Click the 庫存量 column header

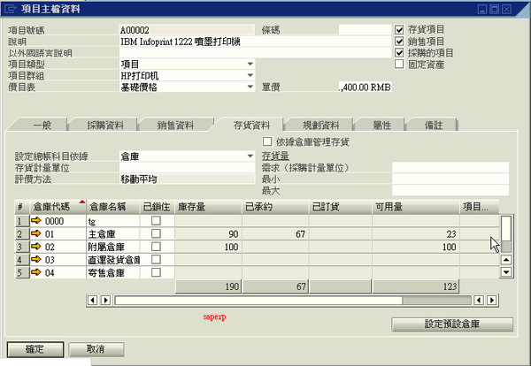208,207
